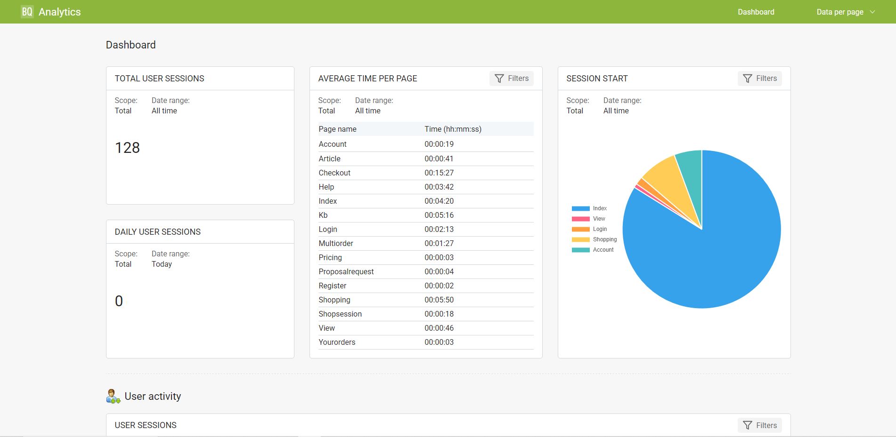896x437 pixels.
Task: Click the funnel icon beside Session Start Filters
Action: (x=748, y=79)
